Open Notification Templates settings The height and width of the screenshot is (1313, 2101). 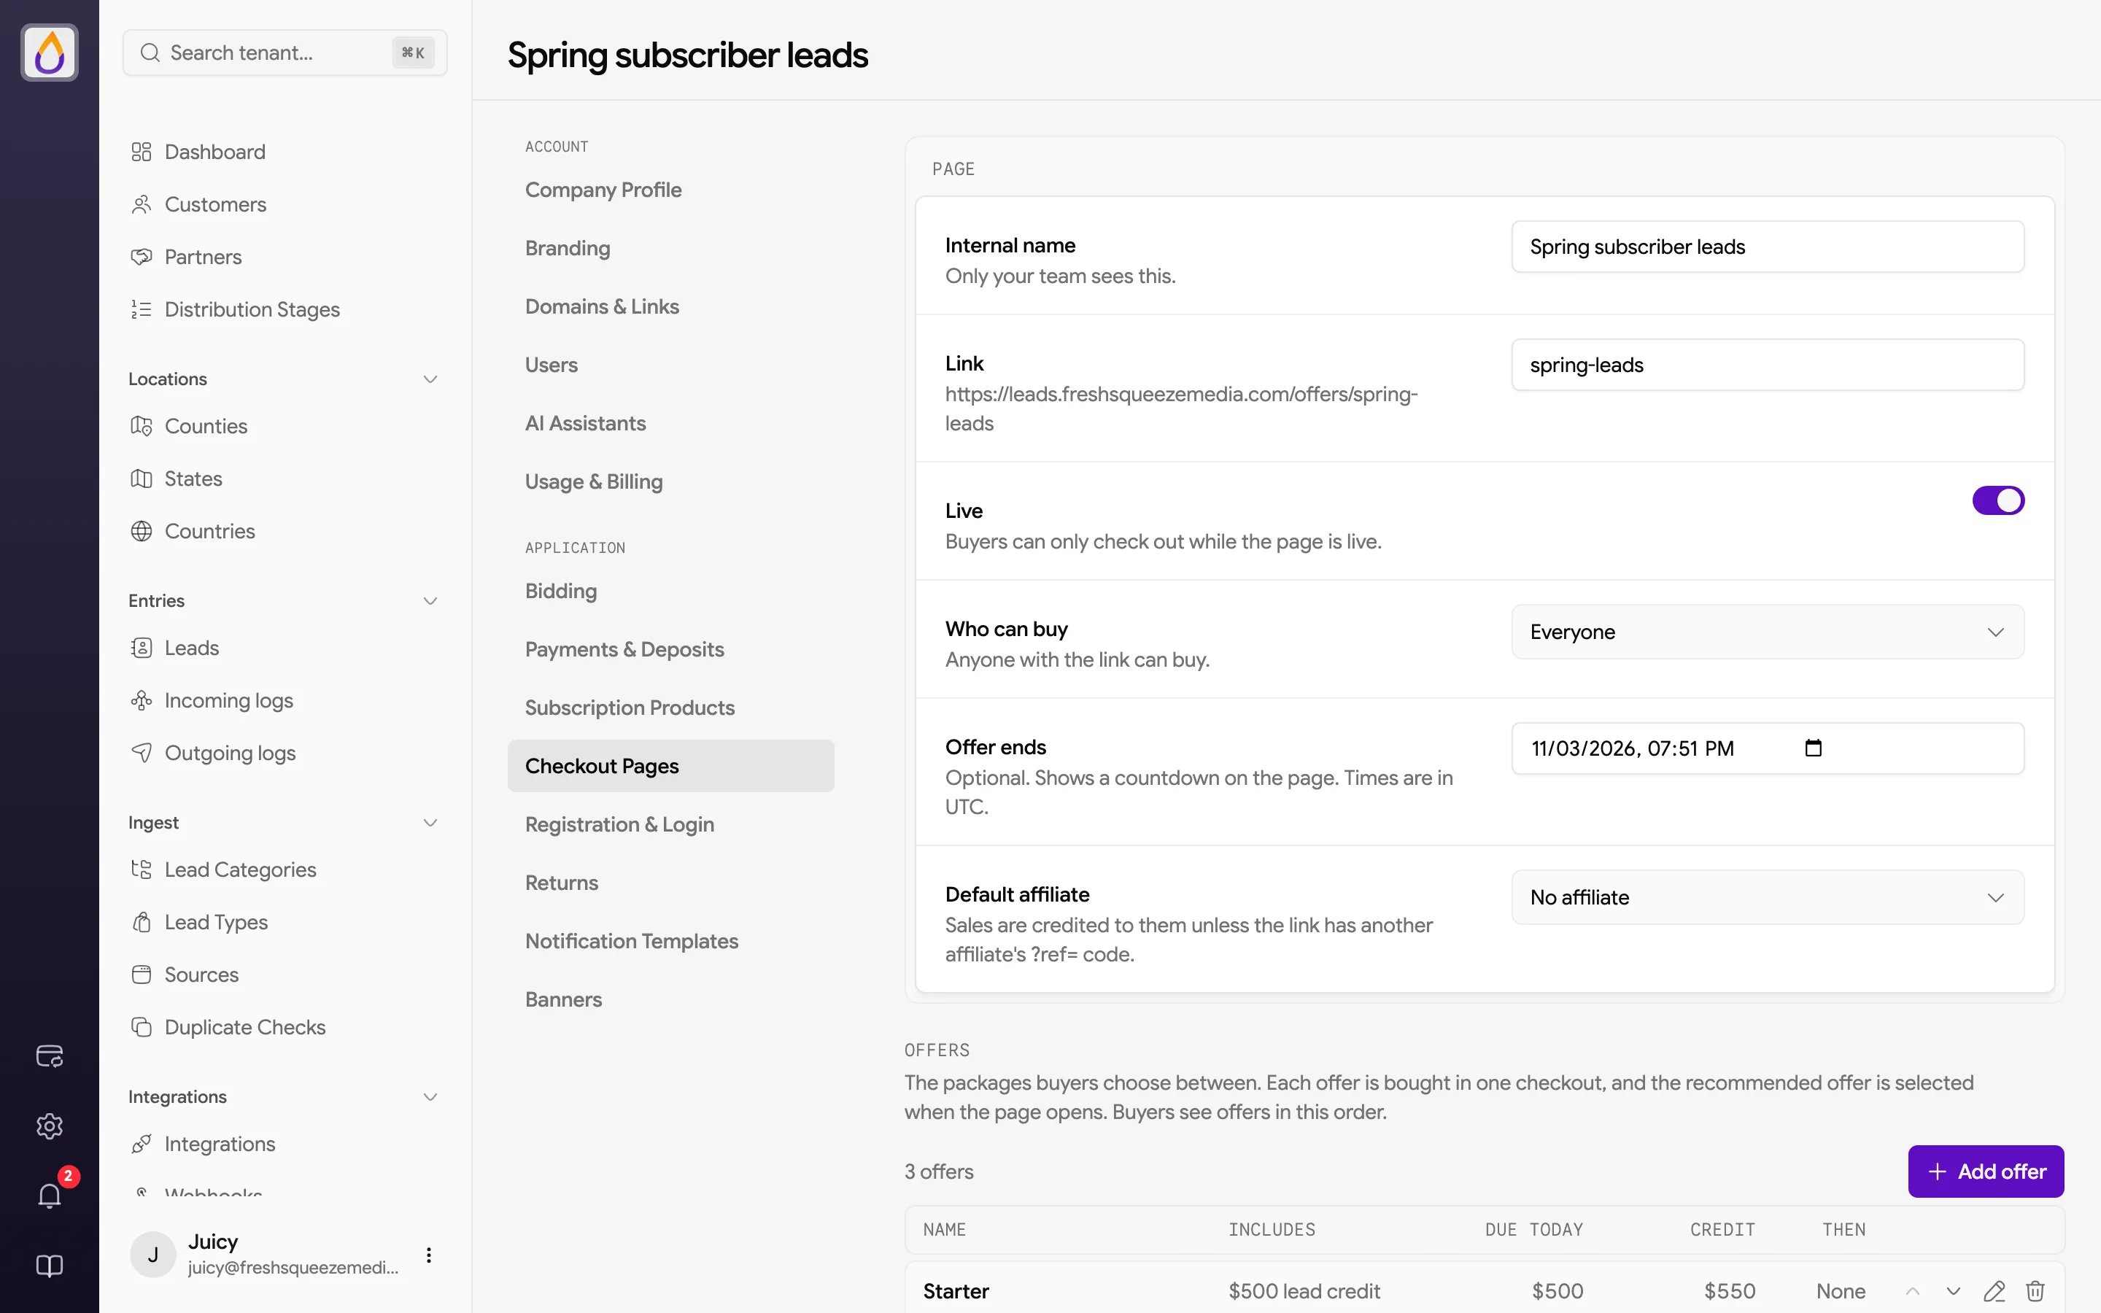click(631, 941)
